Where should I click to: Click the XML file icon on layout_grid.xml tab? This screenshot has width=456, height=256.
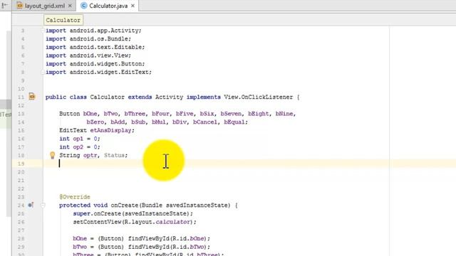(20, 6)
